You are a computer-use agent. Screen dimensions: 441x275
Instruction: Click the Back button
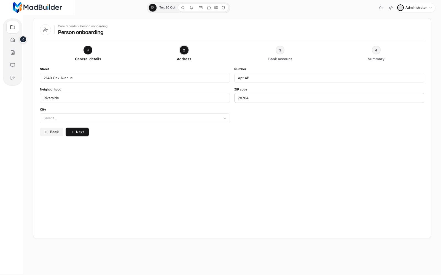pos(52,132)
